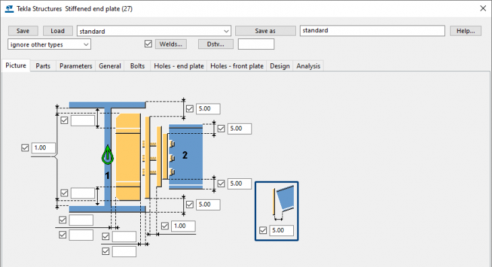Click the number 2 secondary beam in diagram

(185, 155)
